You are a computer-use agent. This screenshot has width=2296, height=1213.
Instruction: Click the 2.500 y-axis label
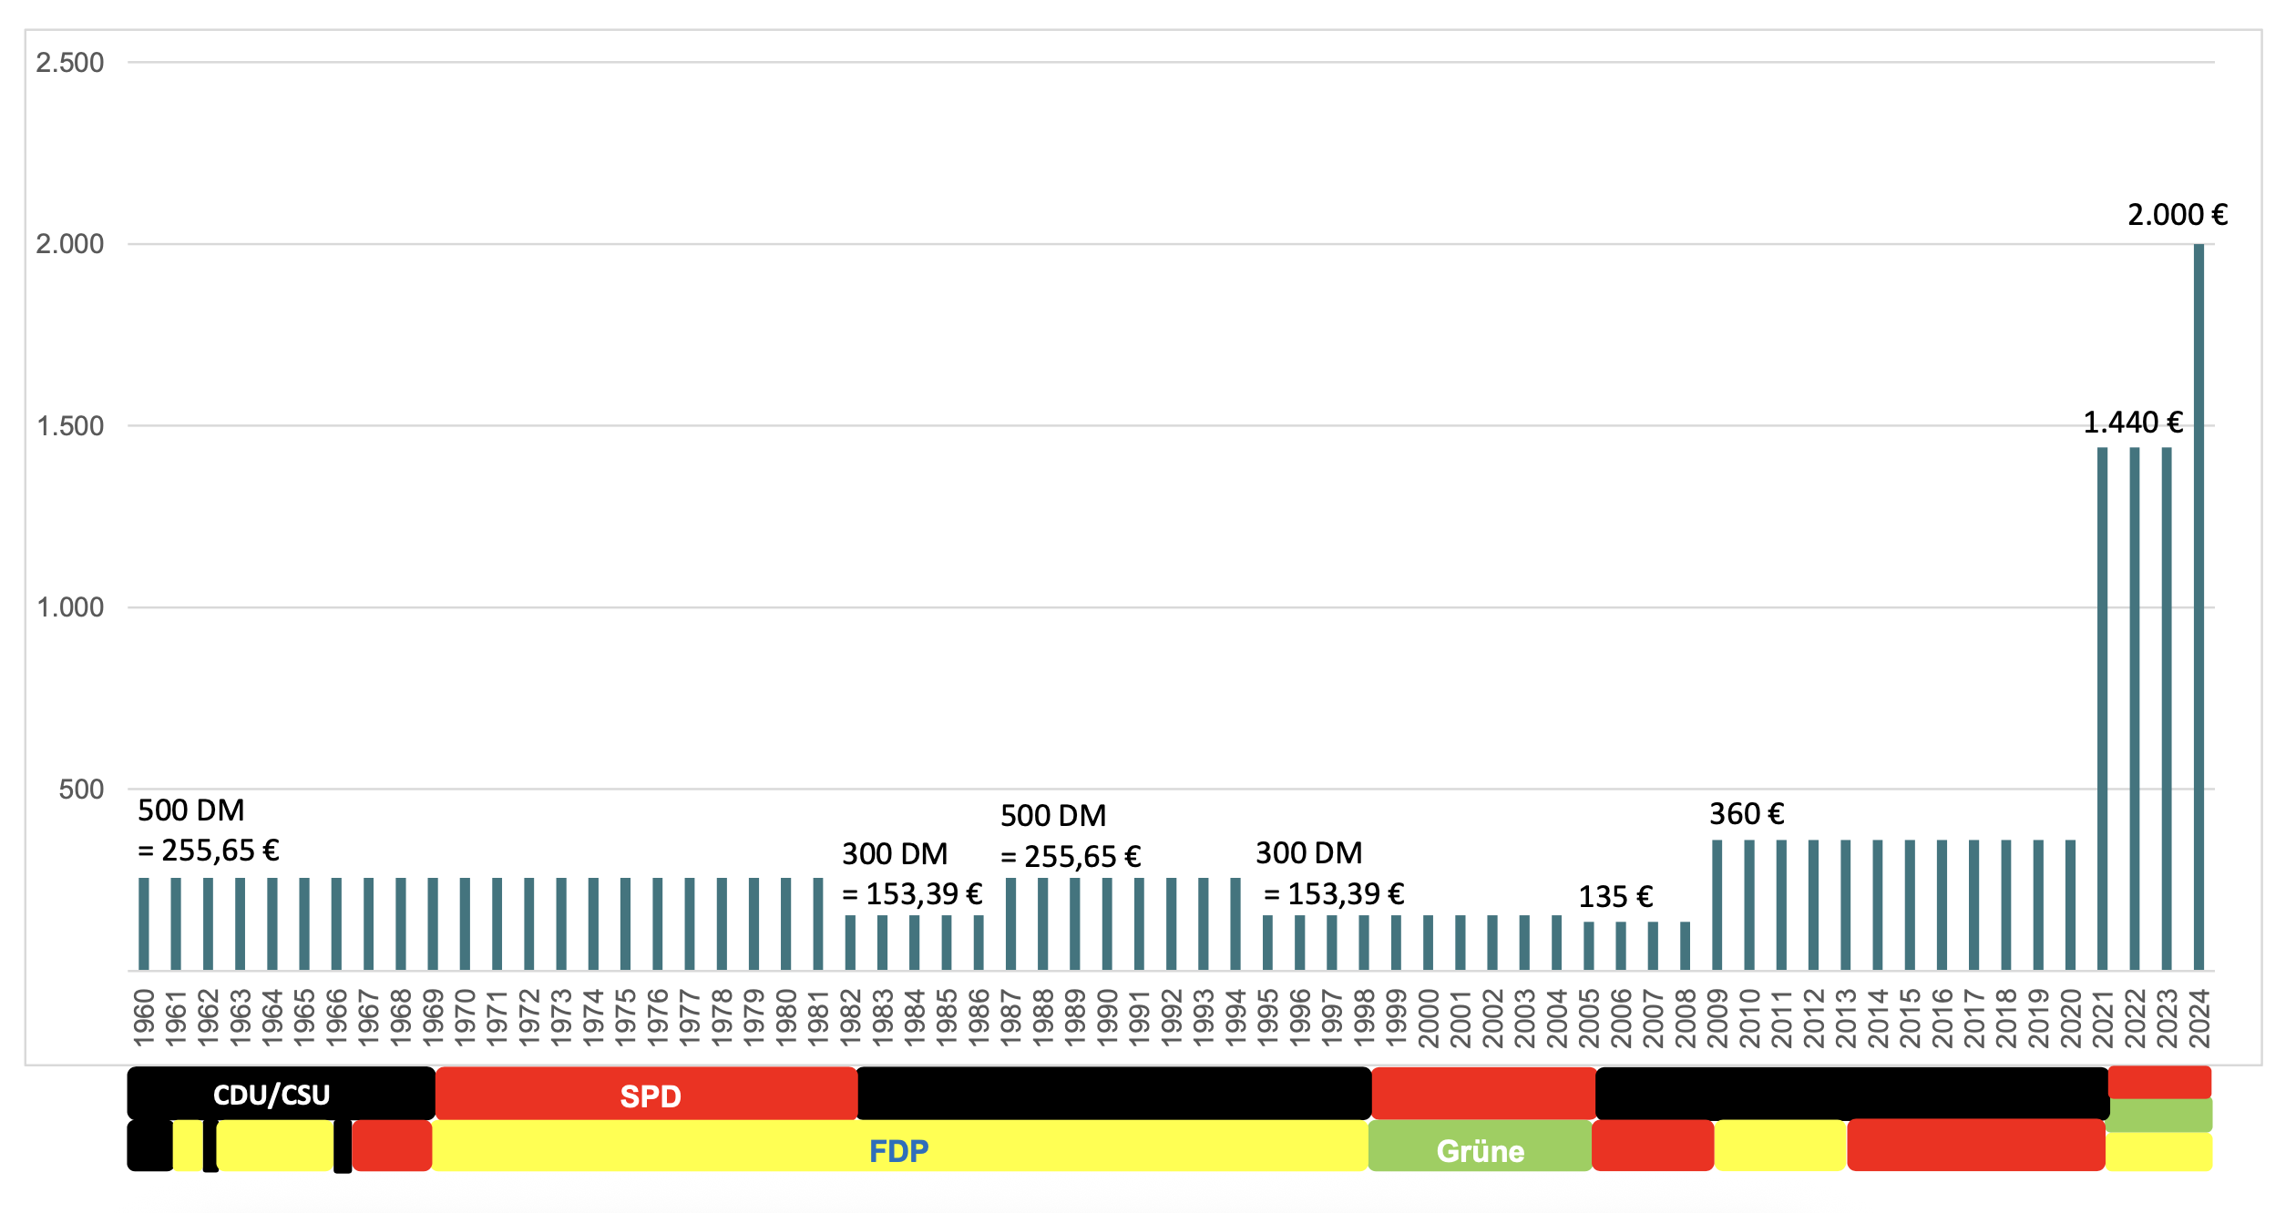[x=70, y=63]
